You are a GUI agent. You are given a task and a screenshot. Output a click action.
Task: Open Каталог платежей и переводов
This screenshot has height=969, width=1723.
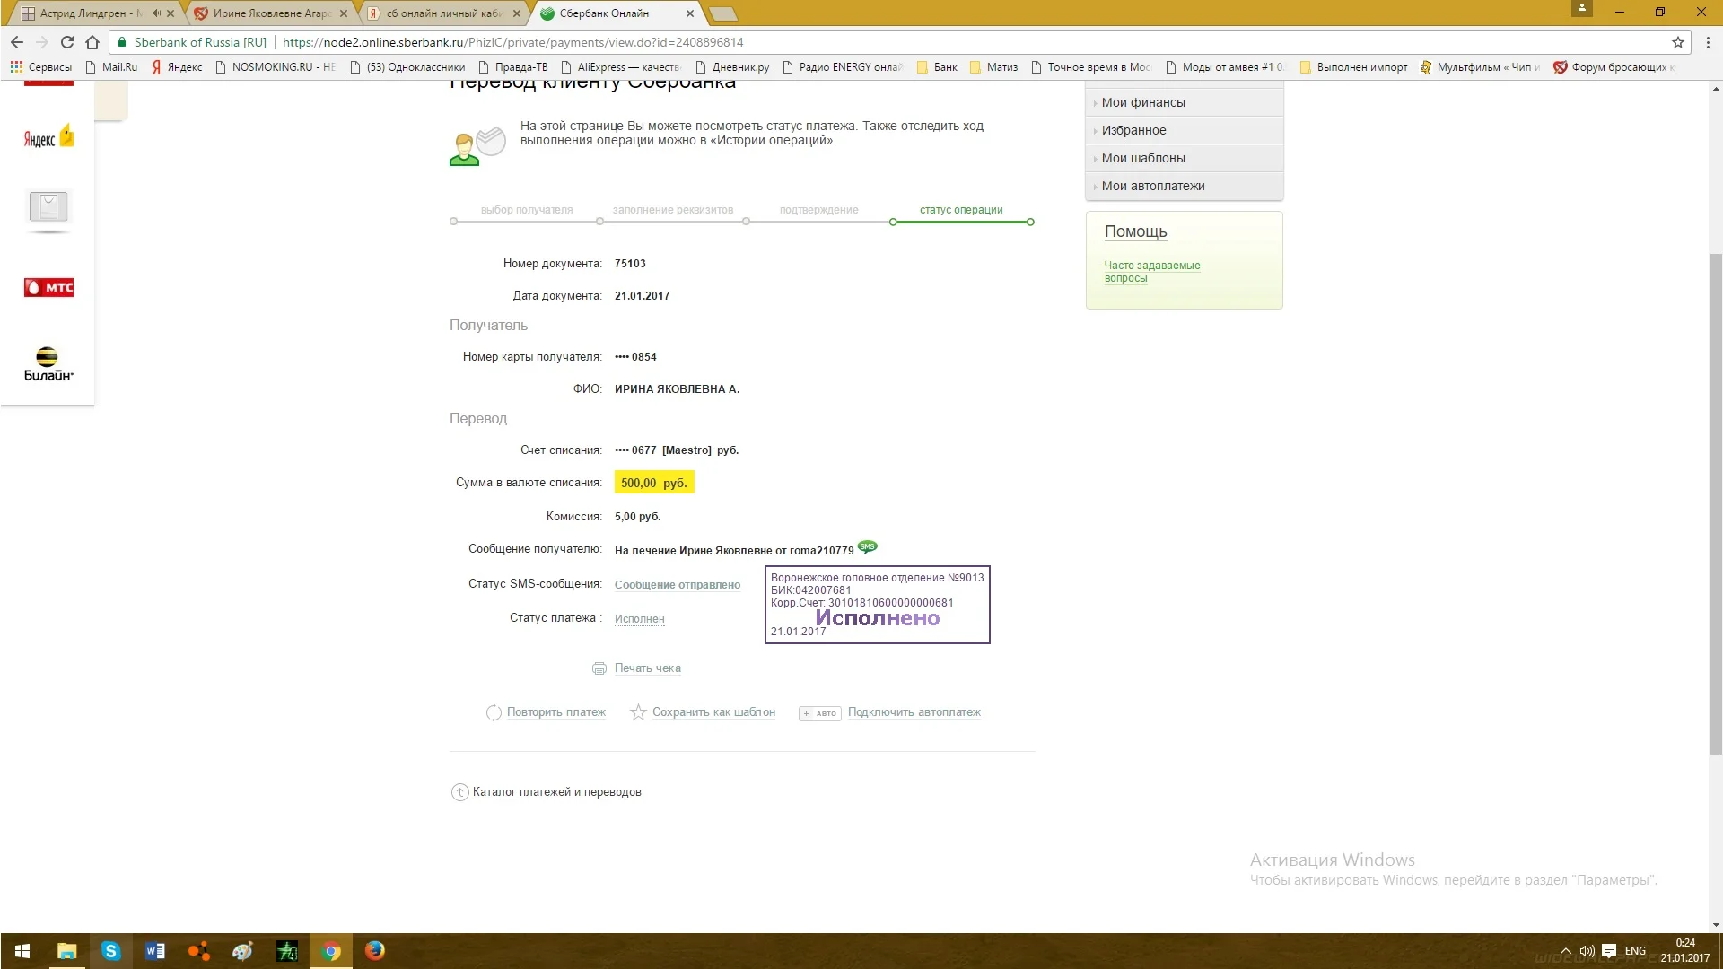[556, 792]
